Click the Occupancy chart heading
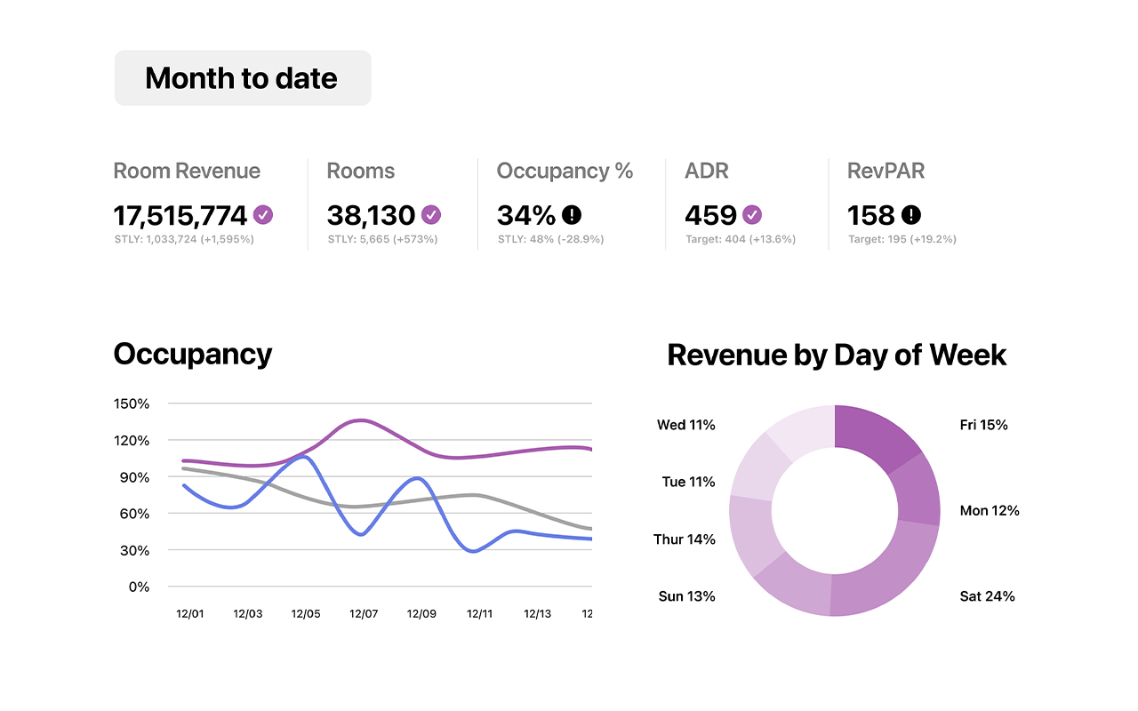1138x711 pixels. (193, 354)
